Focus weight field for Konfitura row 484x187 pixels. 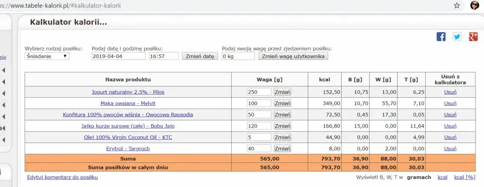(259, 114)
